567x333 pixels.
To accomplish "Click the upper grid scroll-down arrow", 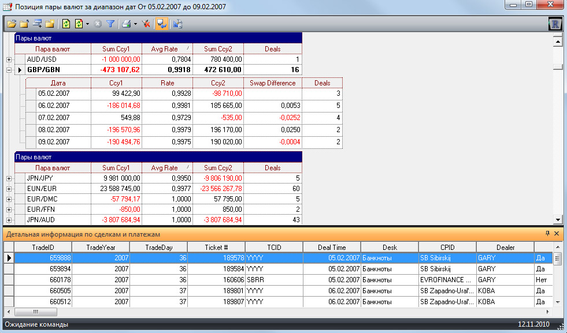I will click(558, 219).
